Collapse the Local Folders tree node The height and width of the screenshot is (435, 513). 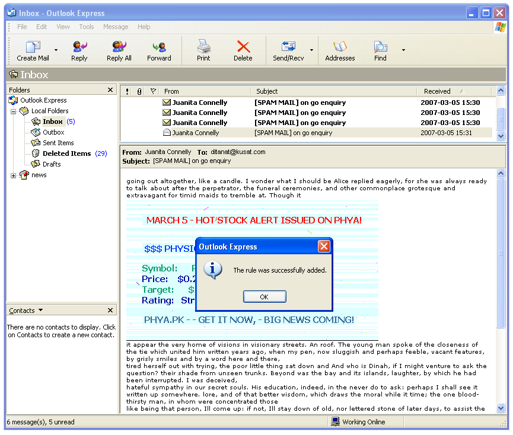click(13, 111)
